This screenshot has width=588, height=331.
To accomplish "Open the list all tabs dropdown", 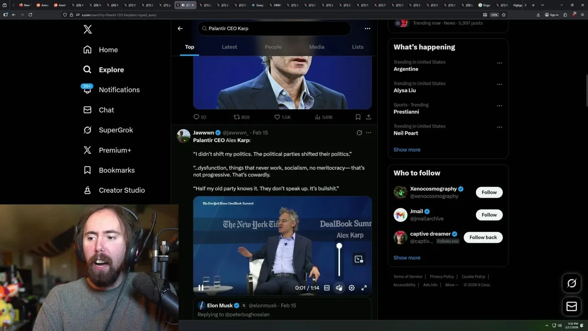I will pyautogui.click(x=543, y=5).
